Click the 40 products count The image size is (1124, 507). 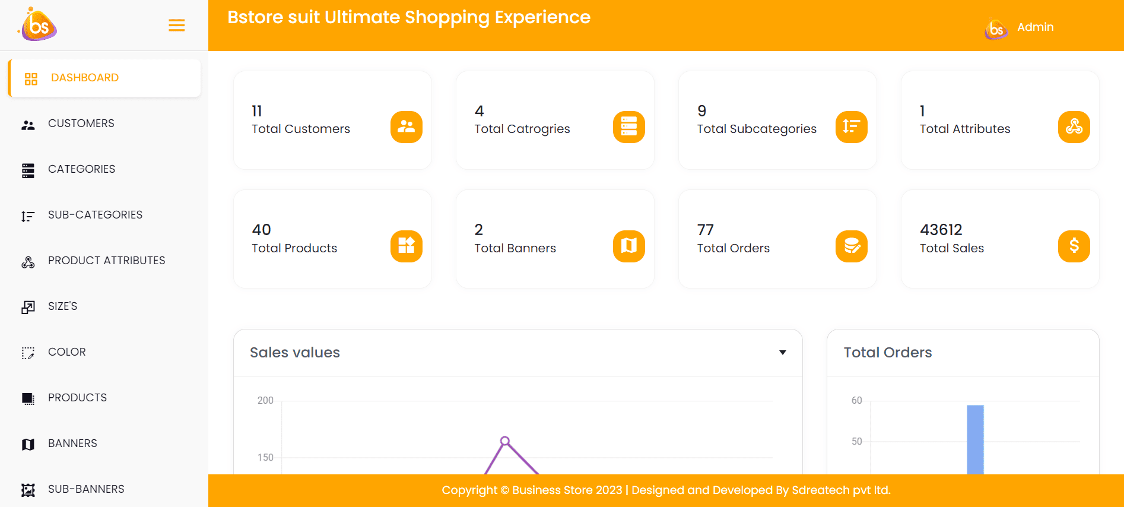click(262, 230)
